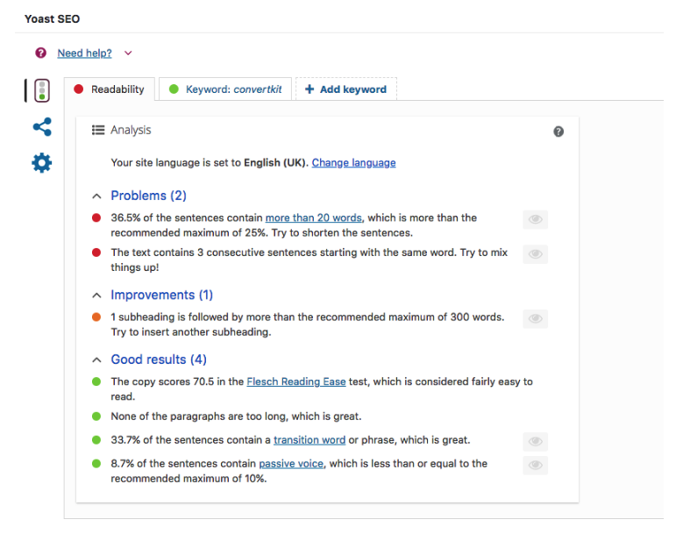Image resolution: width=683 pixels, height=534 pixels.
Task: Click the Change language link
Action: pyautogui.click(x=353, y=162)
